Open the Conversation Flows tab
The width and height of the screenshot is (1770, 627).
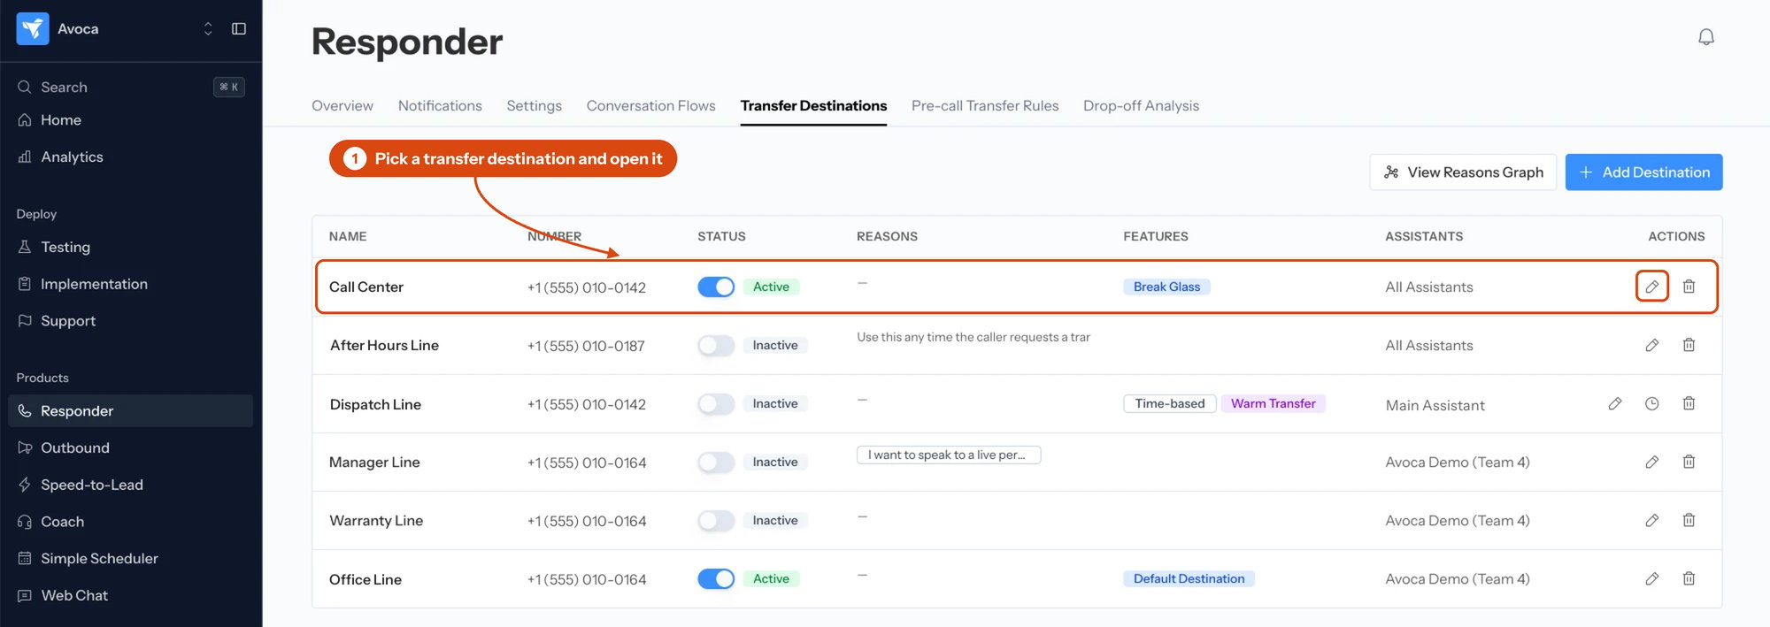point(650,105)
